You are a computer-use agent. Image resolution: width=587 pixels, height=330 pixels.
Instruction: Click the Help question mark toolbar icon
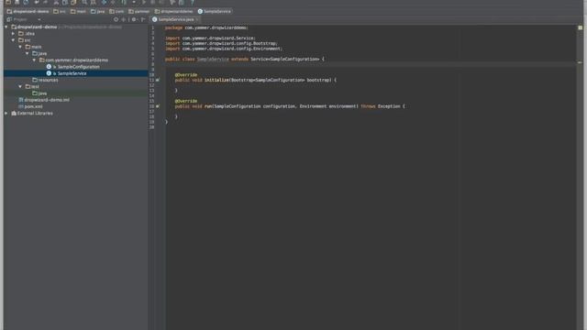click(193, 2)
